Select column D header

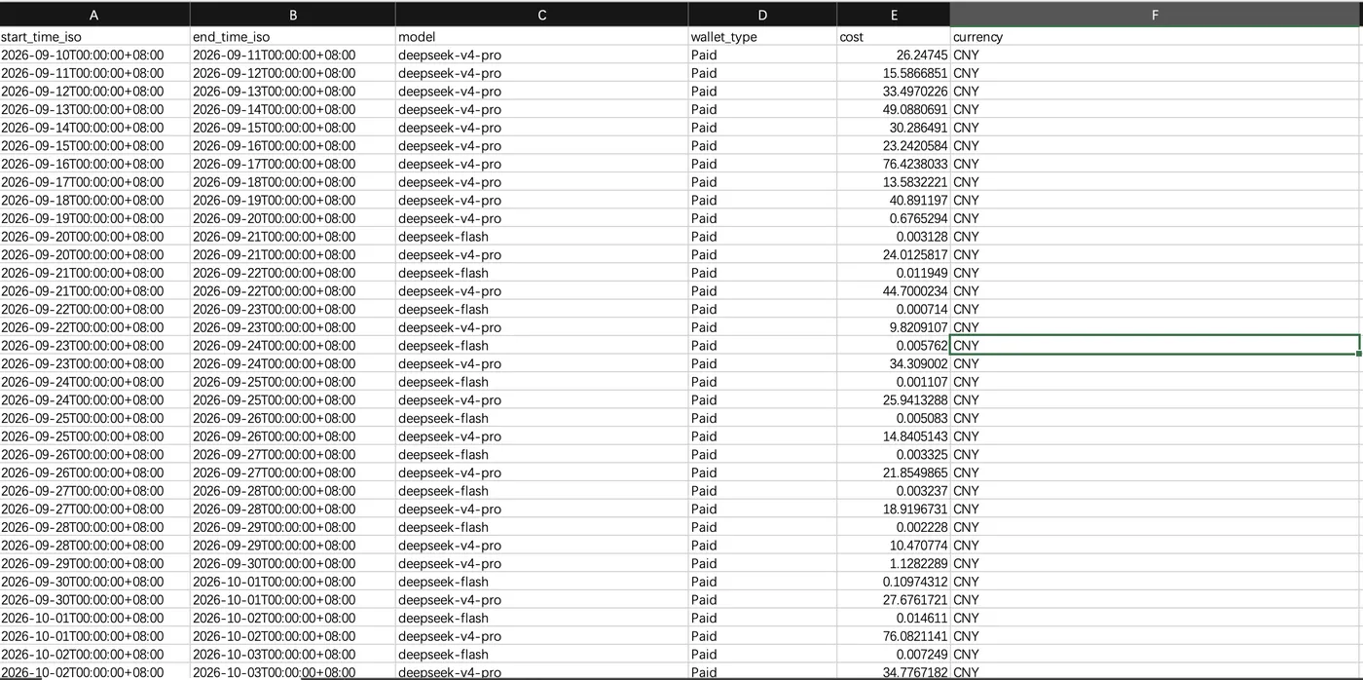762,15
